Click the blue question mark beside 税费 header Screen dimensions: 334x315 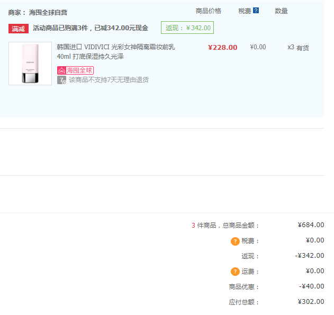pyautogui.click(x=256, y=11)
